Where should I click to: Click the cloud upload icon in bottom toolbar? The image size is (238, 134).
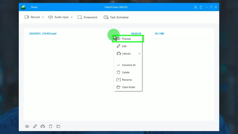coord(43,126)
